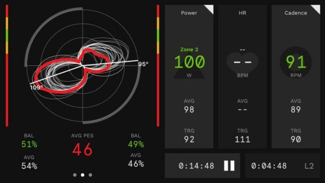325x183 pixels.
Task: Expand the Power panel via its corner triangle
Action: click(x=209, y=9)
